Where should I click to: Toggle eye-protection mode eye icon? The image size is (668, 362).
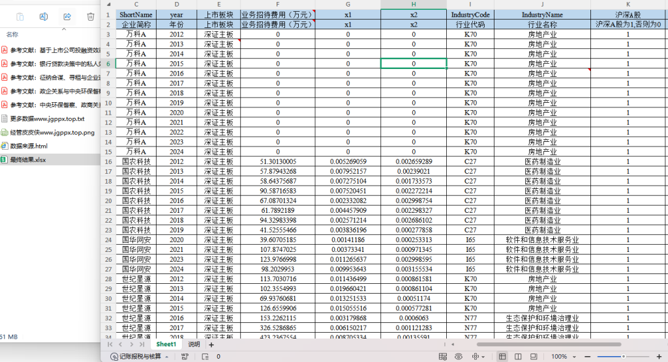coord(459,357)
